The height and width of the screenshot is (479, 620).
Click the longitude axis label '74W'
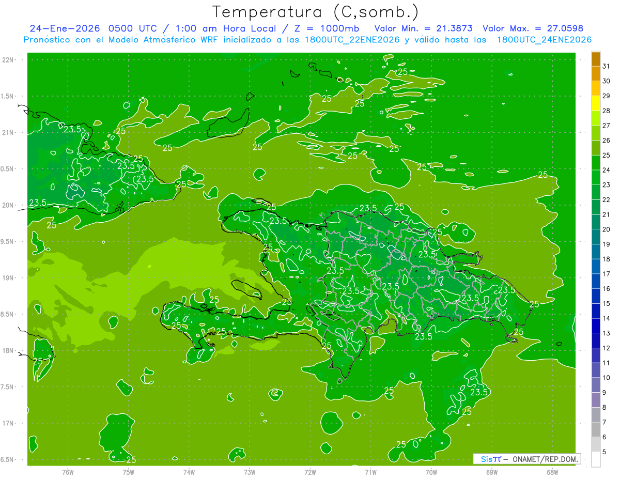(189, 472)
